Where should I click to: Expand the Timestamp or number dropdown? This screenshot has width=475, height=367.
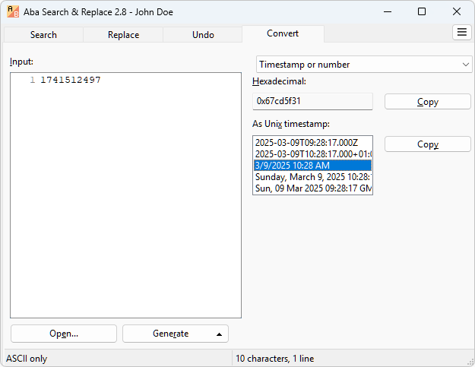364,65
